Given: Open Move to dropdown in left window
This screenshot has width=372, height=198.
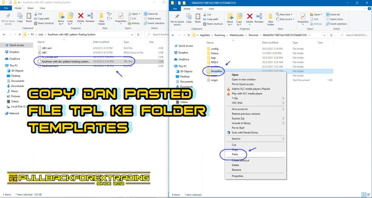Looking at the screenshot, I should tap(61, 19).
